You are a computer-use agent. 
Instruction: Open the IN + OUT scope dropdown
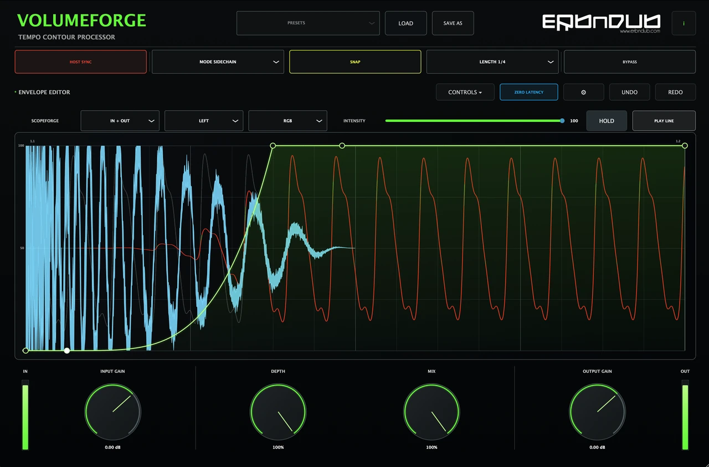click(x=120, y=121)
